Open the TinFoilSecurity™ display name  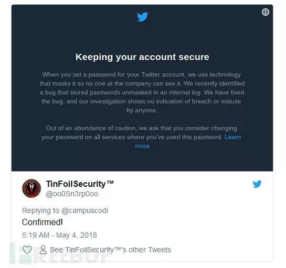pyautogui.click(x=80, y=184)
